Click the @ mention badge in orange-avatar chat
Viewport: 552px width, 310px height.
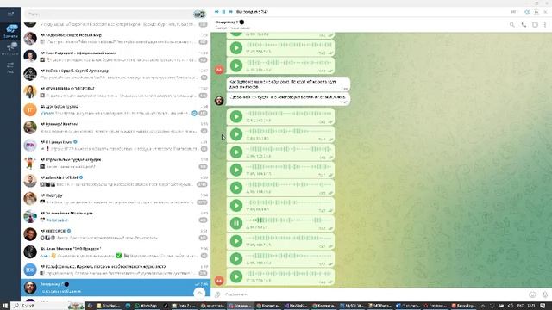[194, 113]
